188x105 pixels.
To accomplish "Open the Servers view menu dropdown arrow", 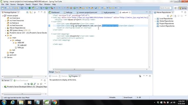I will tap(45, 84).
